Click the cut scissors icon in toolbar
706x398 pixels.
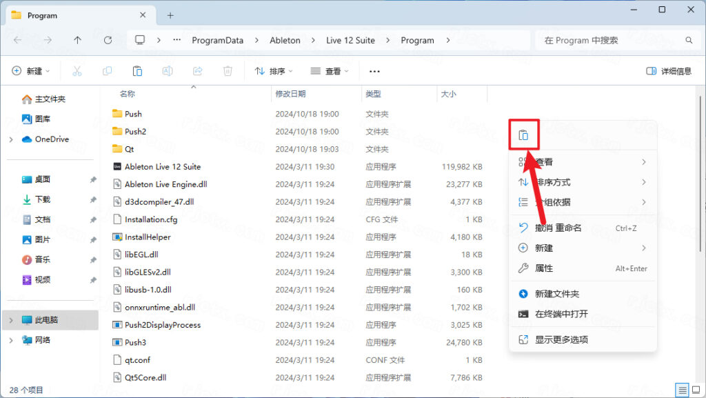click(x=77, y=71)
